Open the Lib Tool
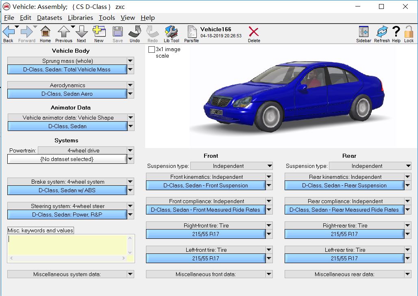Viewport: 418px width, 296px height. tap(171, 34)
